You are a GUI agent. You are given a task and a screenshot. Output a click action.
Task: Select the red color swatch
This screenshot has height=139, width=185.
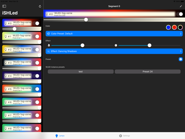coord(174,27)
